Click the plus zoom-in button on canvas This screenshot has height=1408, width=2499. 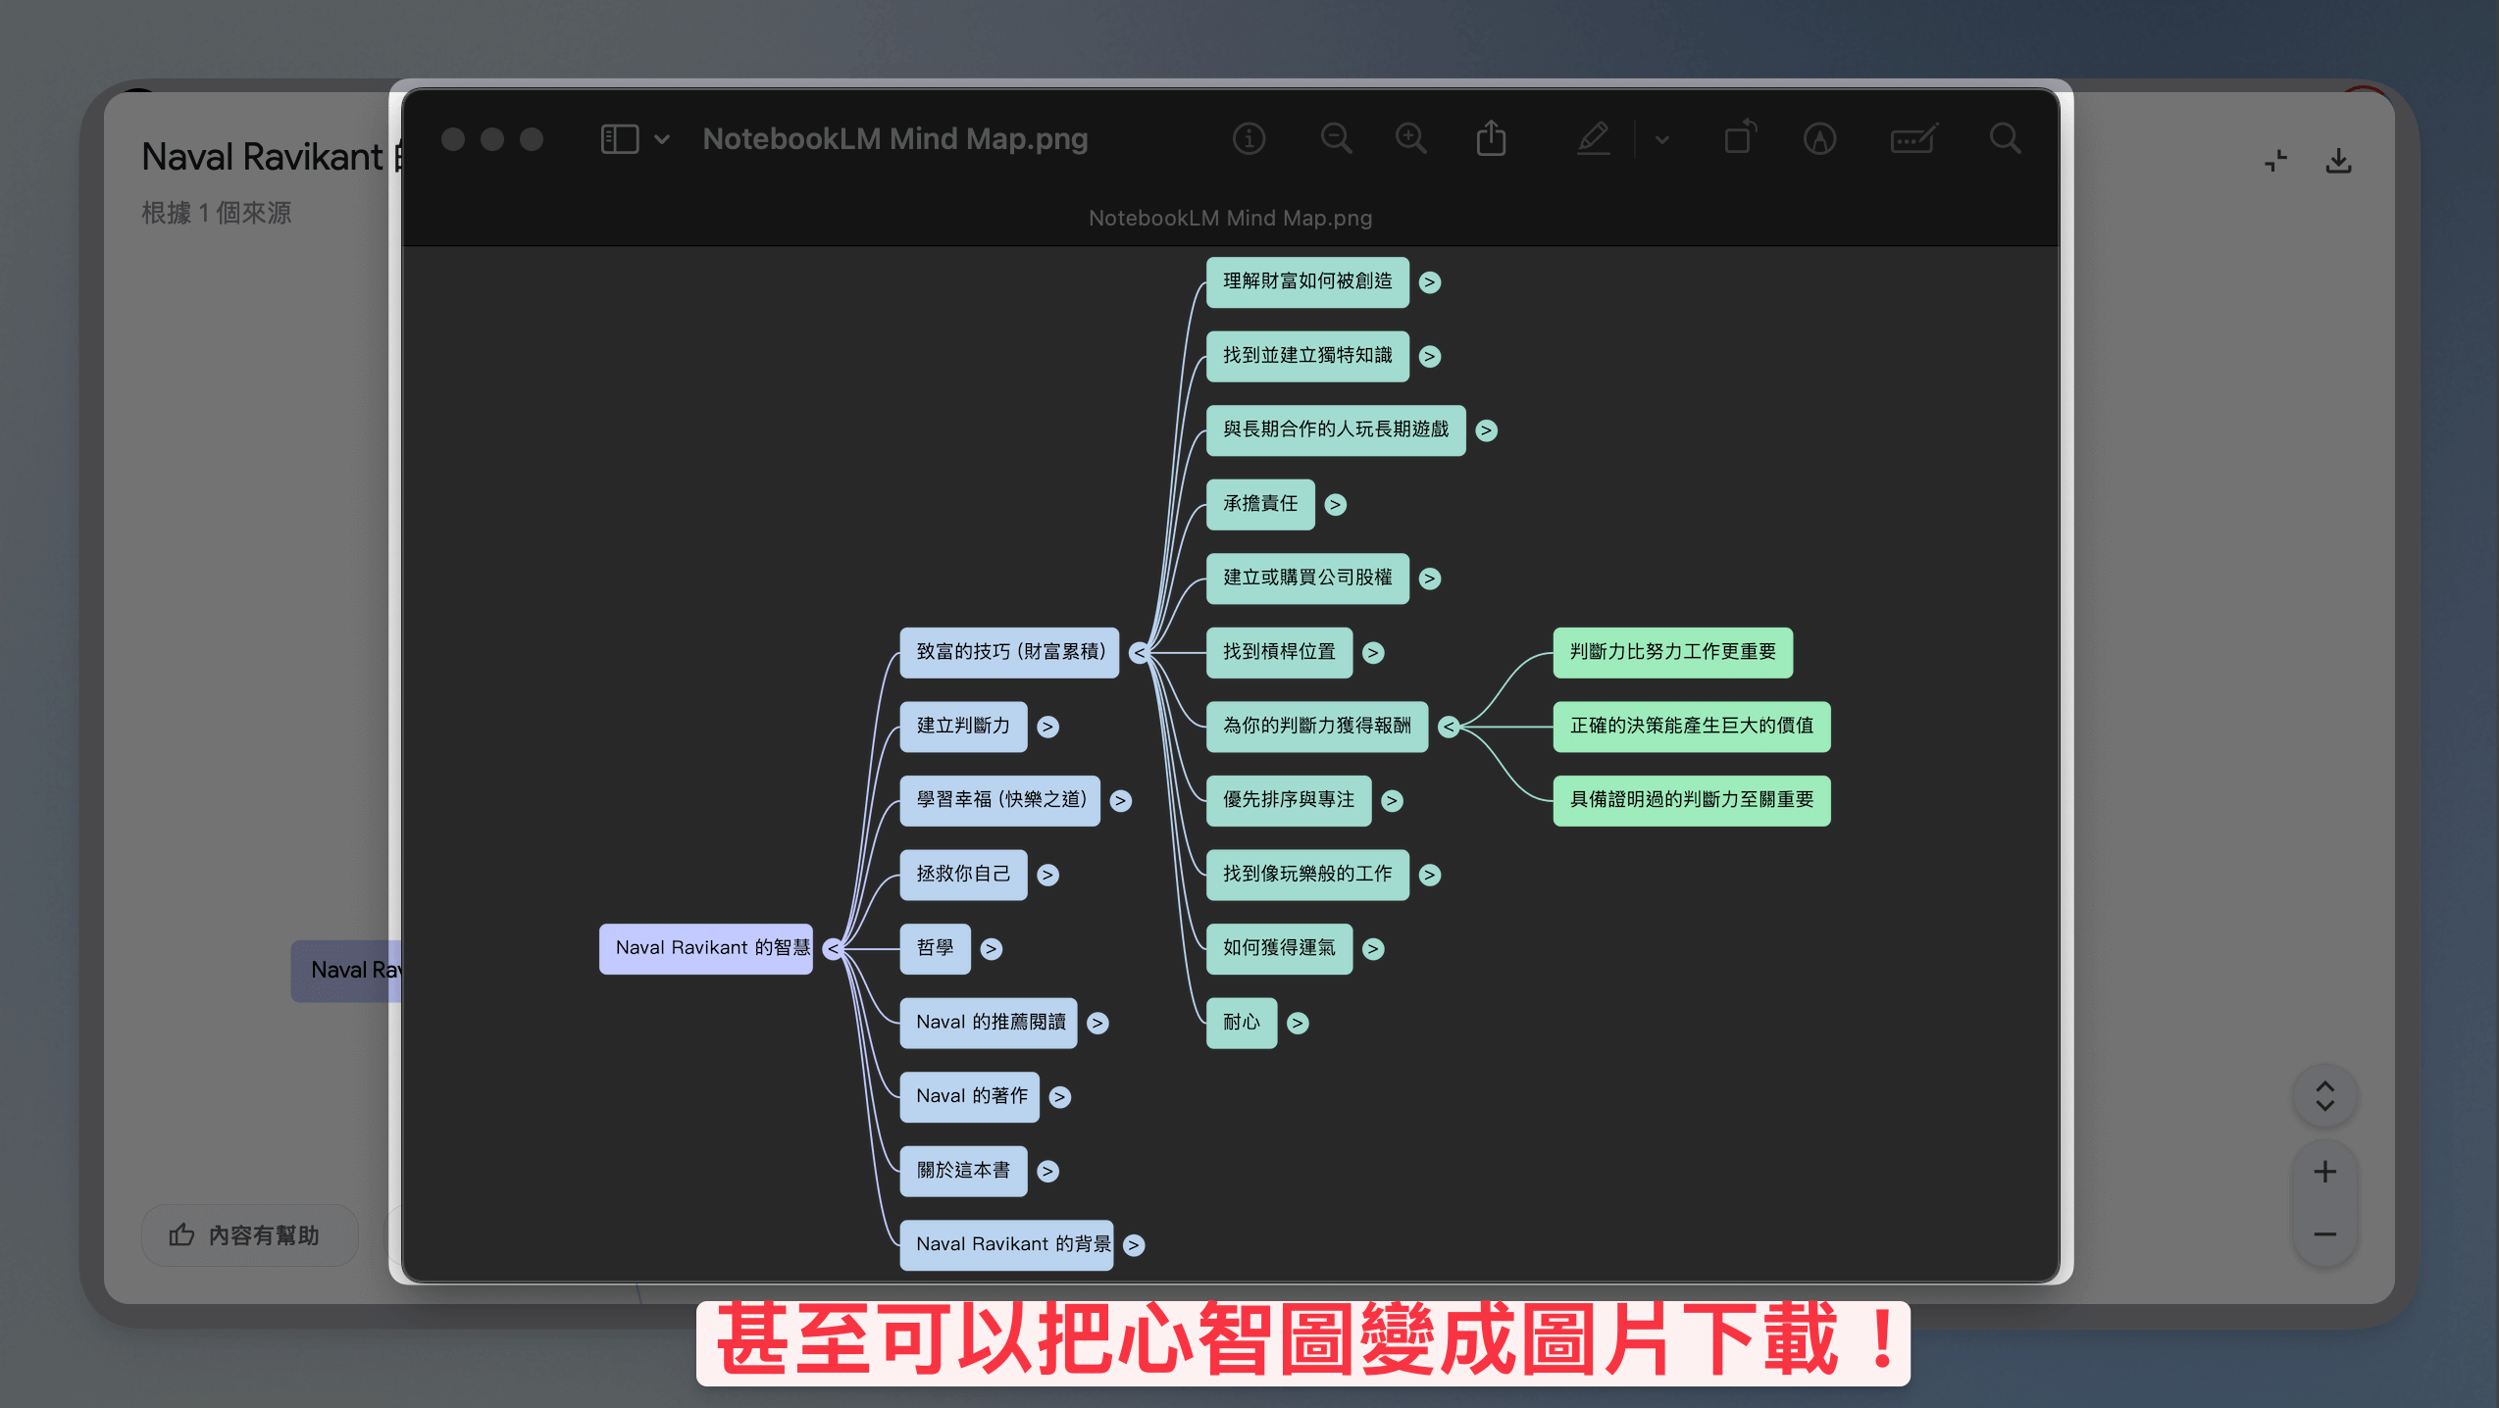tap(2324, 1171)
